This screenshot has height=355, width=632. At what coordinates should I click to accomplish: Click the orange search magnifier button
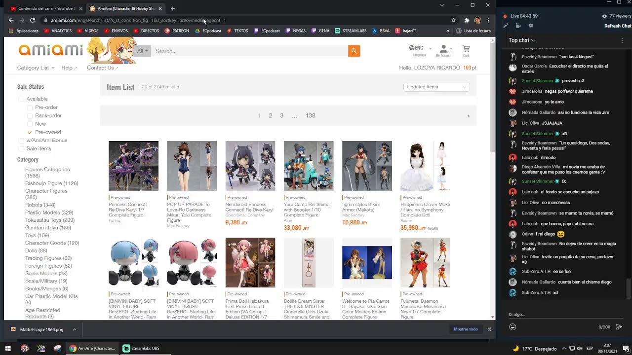(x=354, y=51)
